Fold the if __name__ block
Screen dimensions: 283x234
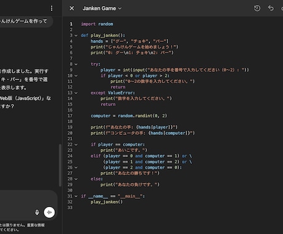click(x=76, y=196)
